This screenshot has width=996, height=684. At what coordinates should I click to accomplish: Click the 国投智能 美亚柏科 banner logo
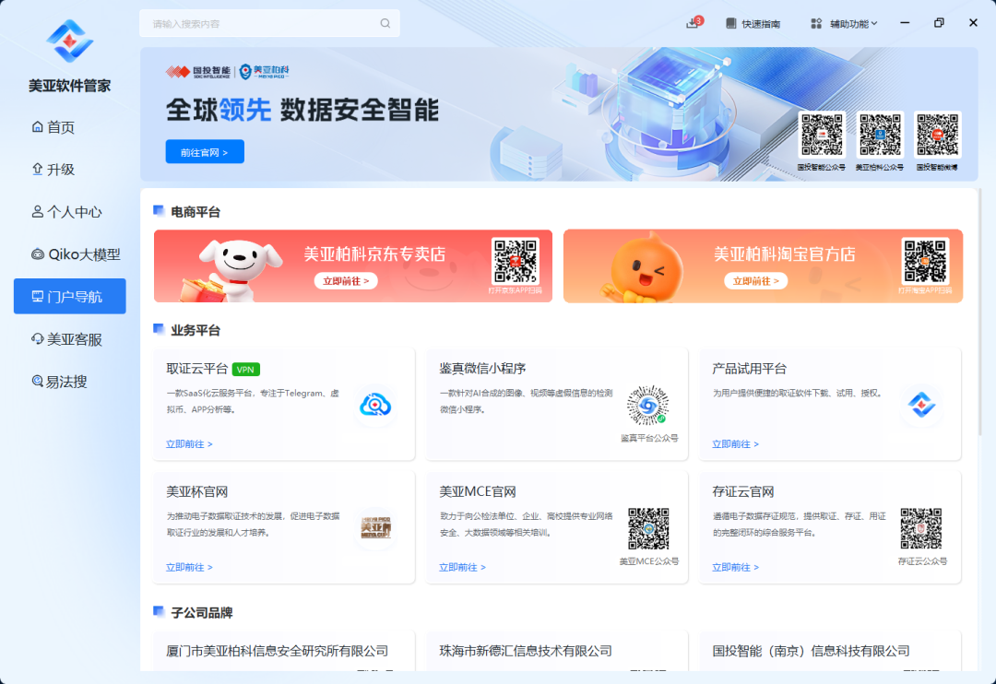[228, 72]
